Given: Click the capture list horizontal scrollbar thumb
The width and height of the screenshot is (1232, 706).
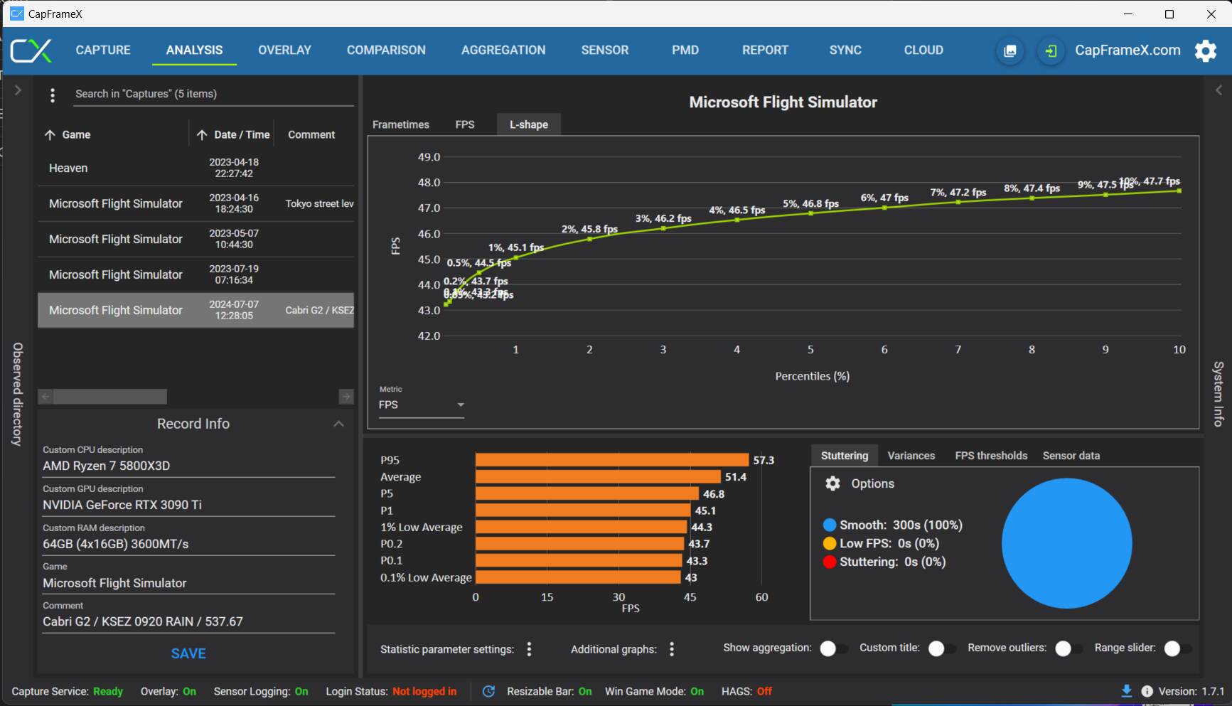Looking at the screenshot, I should click(110, 397).
